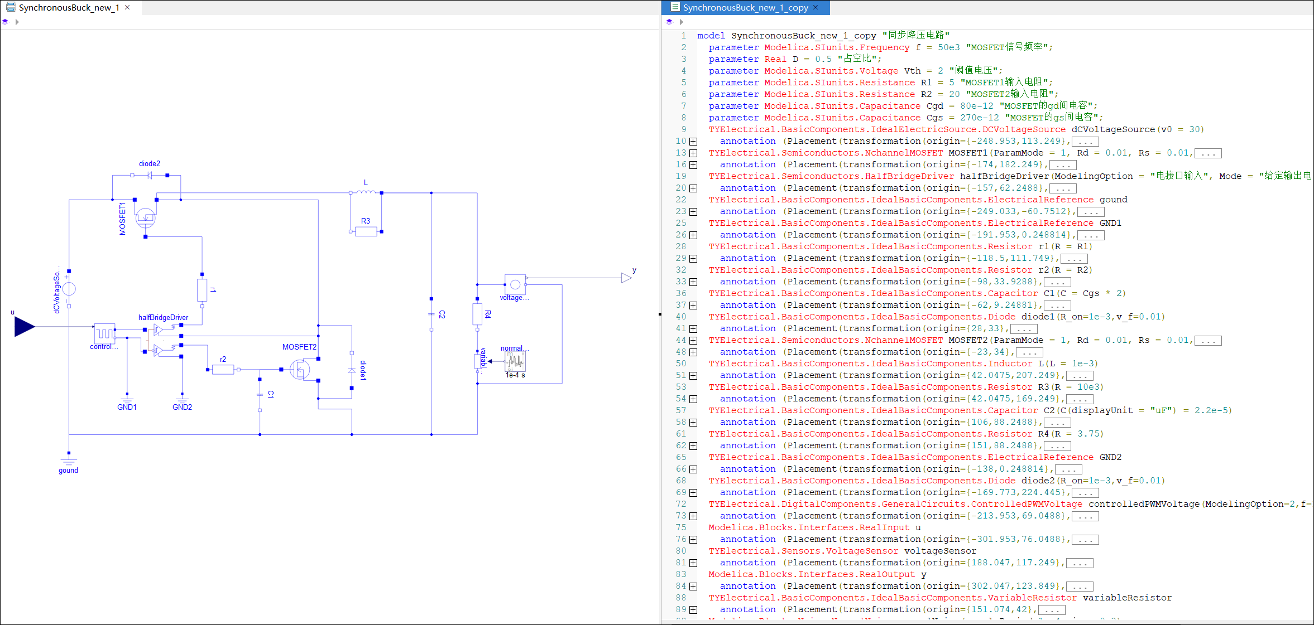Select the controlled PWM block icon

pyautogui.click(x=104, y=333)
